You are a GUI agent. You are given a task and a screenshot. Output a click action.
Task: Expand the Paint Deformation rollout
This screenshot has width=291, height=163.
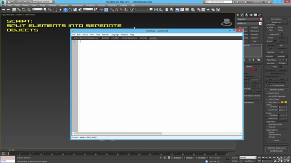[x=276, y=151]
